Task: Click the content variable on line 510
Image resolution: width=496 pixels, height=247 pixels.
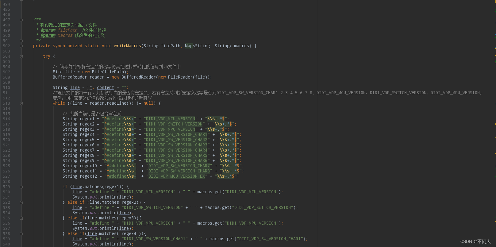Action: point(106,87)
